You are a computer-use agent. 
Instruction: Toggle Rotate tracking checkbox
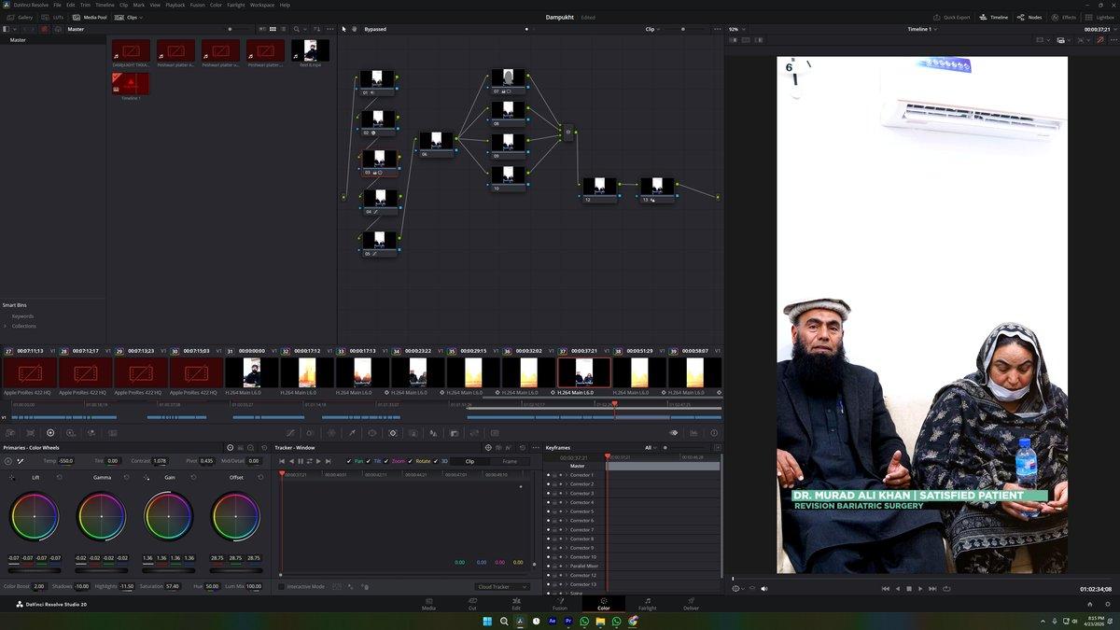click(411, 461)
